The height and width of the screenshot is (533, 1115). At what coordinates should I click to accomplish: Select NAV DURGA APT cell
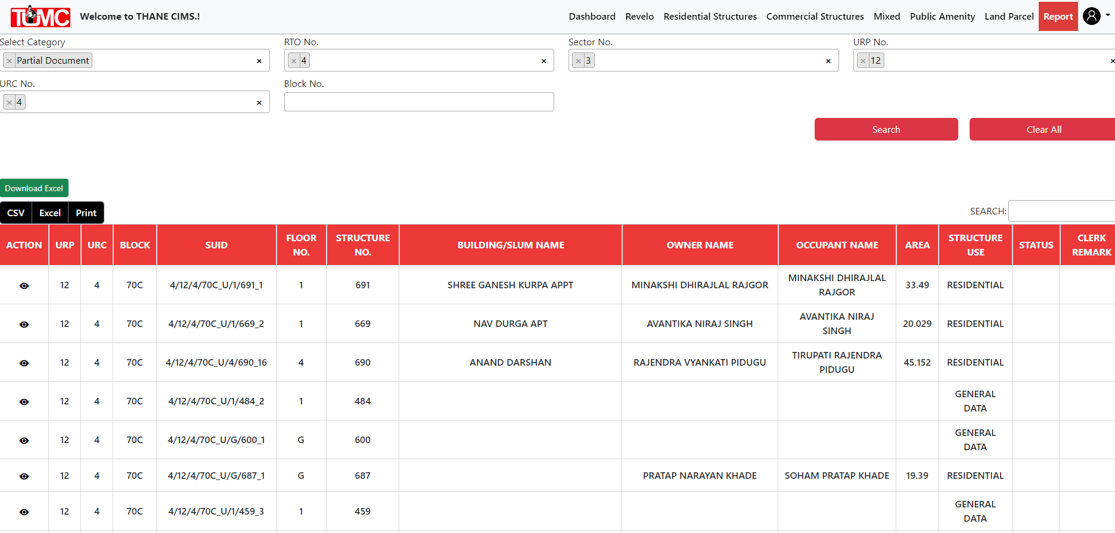[511, 324]
